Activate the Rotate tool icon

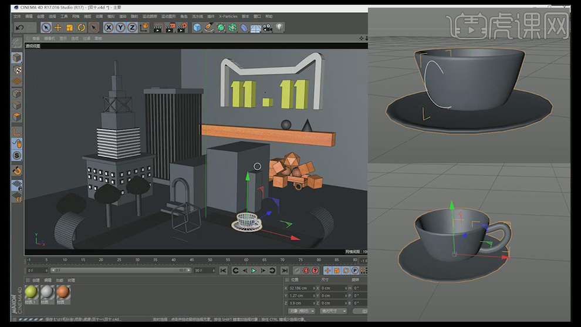pyautogui.click(x=82, y=28)
